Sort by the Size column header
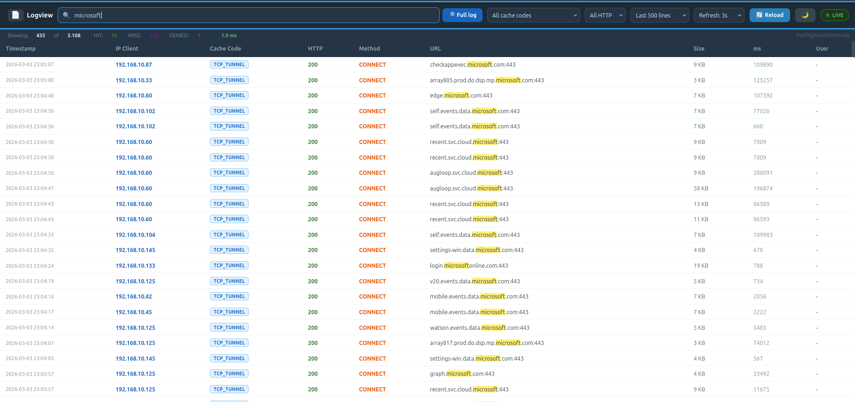The height and width of the screenshot is (402, 855). click(x=699, y=48)
